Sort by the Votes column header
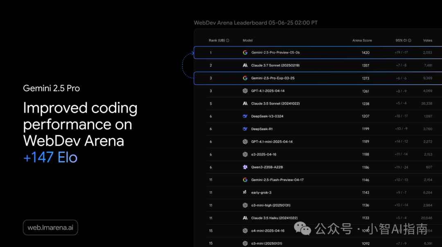This screenshot has height=247, width=442. (x=427, y=40)
